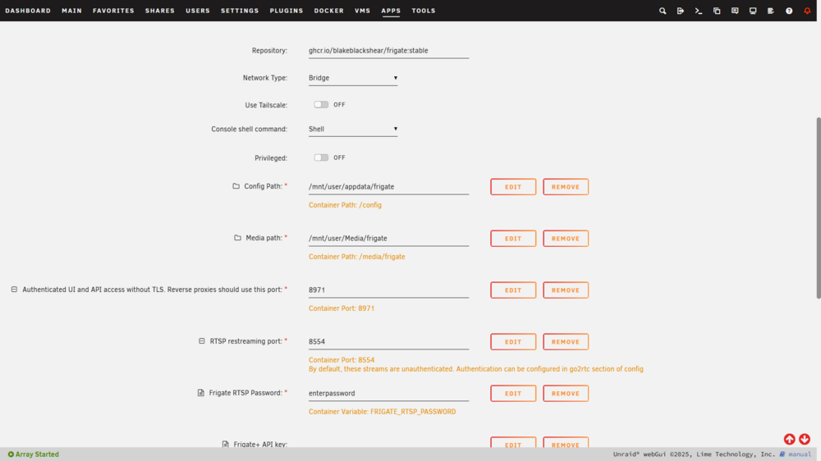The width and height of the screenshot is (821, 461).
Task: Remove the RTSP restreaming port entry
Action: [x=566, y=342]
